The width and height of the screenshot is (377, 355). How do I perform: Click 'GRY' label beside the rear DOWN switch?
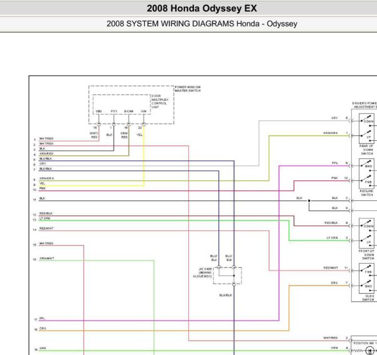[x=334, y=118]
